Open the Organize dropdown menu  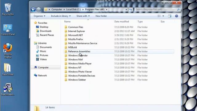coord(39,16)
